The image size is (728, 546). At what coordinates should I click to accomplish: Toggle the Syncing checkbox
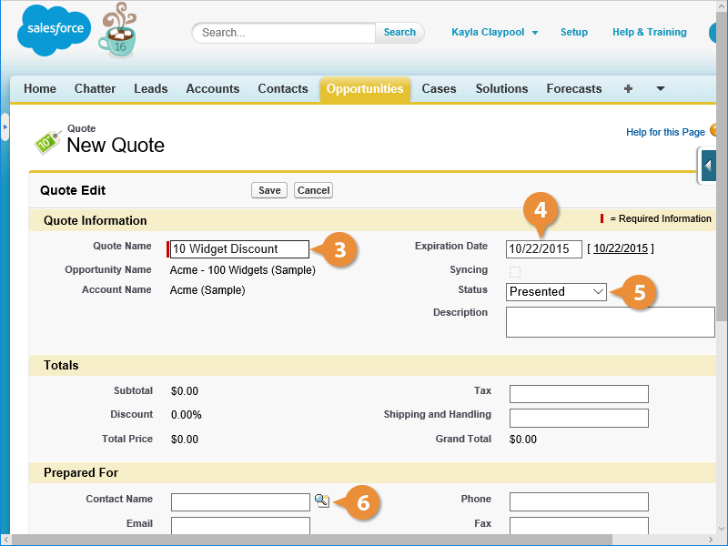(x=515, y=271)
